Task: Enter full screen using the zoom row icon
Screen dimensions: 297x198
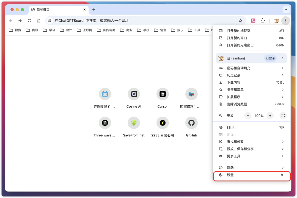Action: click(x=283, y=116)
